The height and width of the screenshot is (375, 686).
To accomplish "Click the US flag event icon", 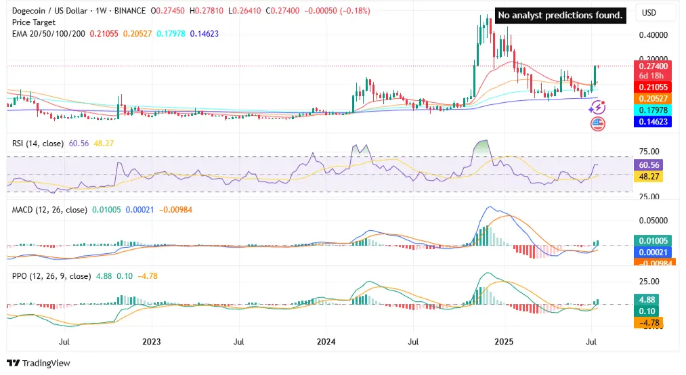I will pyautogui.click(x=597, y=124).
